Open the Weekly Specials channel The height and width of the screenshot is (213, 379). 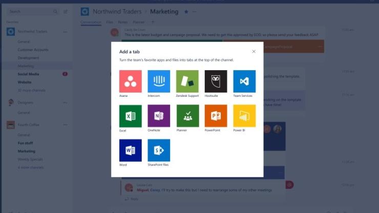tap(30, 159)
